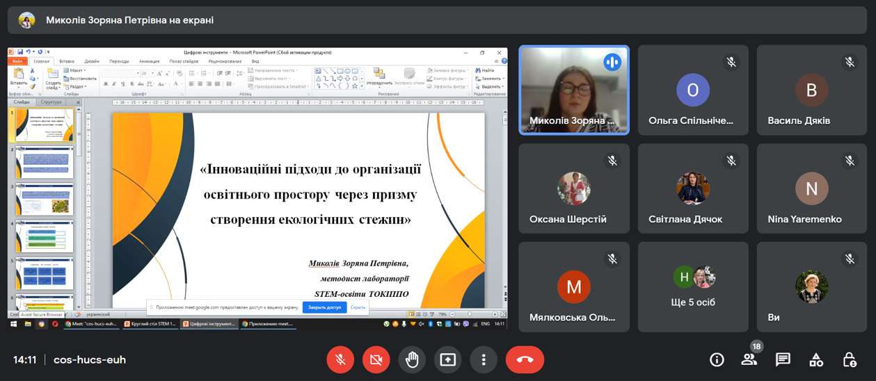Image resolution: width=876 pixels, height=381 pixels.
Task: Click the font name combo box
Action: (120, 73)
